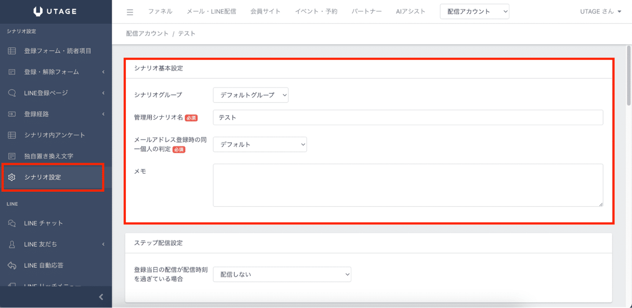Expand the 登録経路 submenu chevron
The height and width of the screenshot is (308, 632).
pyautogui.click(x=103, y=114)
